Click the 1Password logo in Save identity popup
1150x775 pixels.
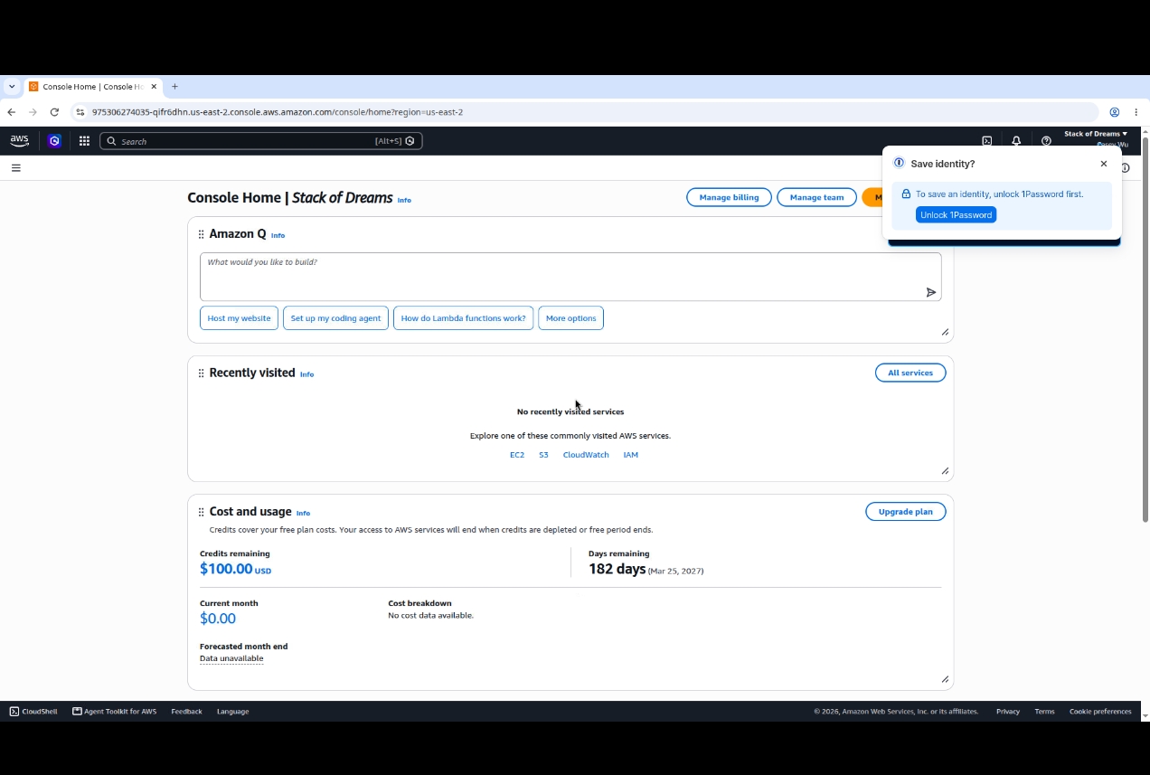click(x=899, y=163)
